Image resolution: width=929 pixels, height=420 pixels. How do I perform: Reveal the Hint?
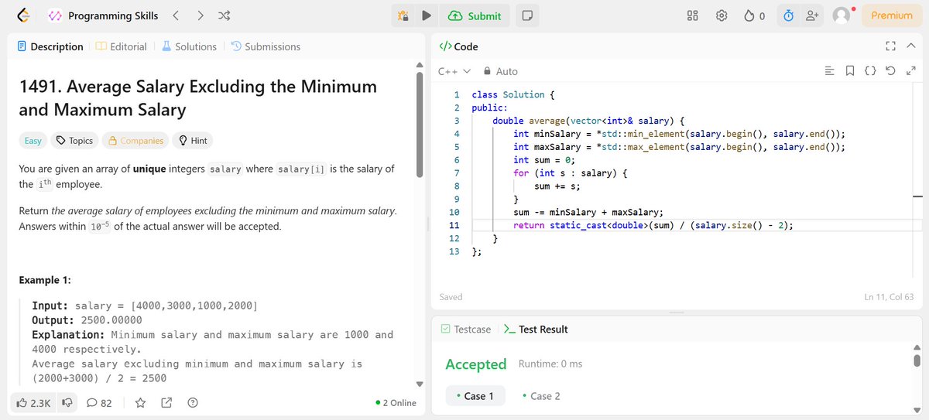pyautogui.click(x=193, y=141)
